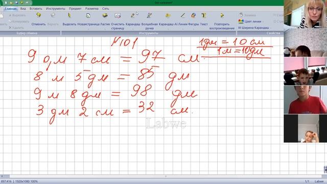Switch to the Вид tab
The image size is (327, 184).
[x=23, y=9]
